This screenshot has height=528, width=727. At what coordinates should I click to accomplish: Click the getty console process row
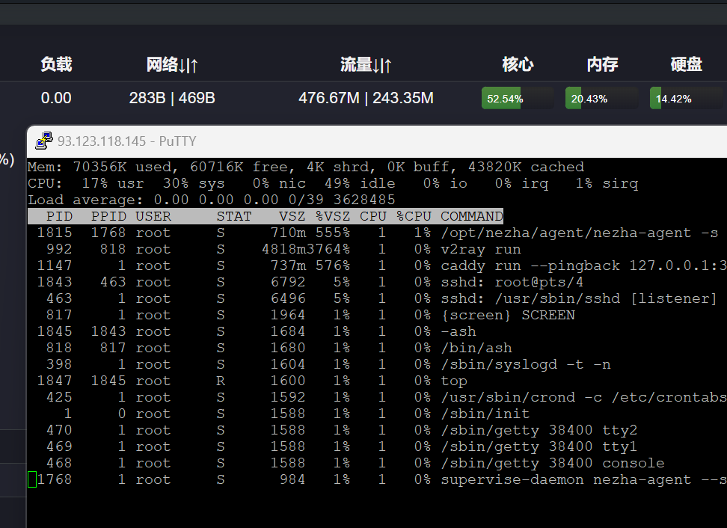point(377,463)
